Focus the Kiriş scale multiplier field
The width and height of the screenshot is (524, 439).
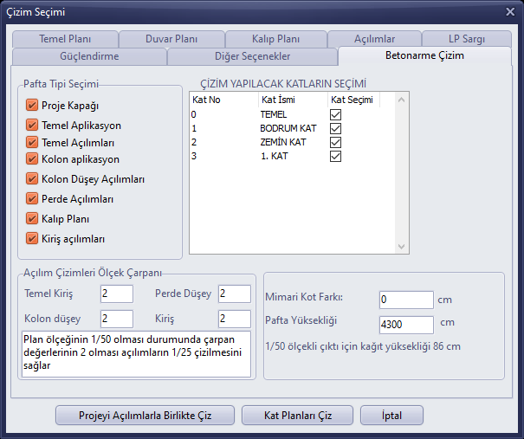235,319
